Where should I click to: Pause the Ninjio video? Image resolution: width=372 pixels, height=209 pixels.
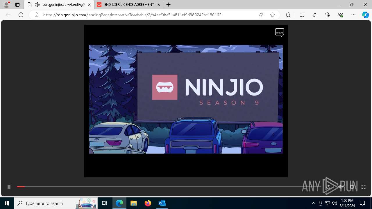[9, 187]
